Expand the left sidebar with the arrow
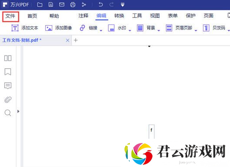The image size is (230, 167). (x=18, y=111)
